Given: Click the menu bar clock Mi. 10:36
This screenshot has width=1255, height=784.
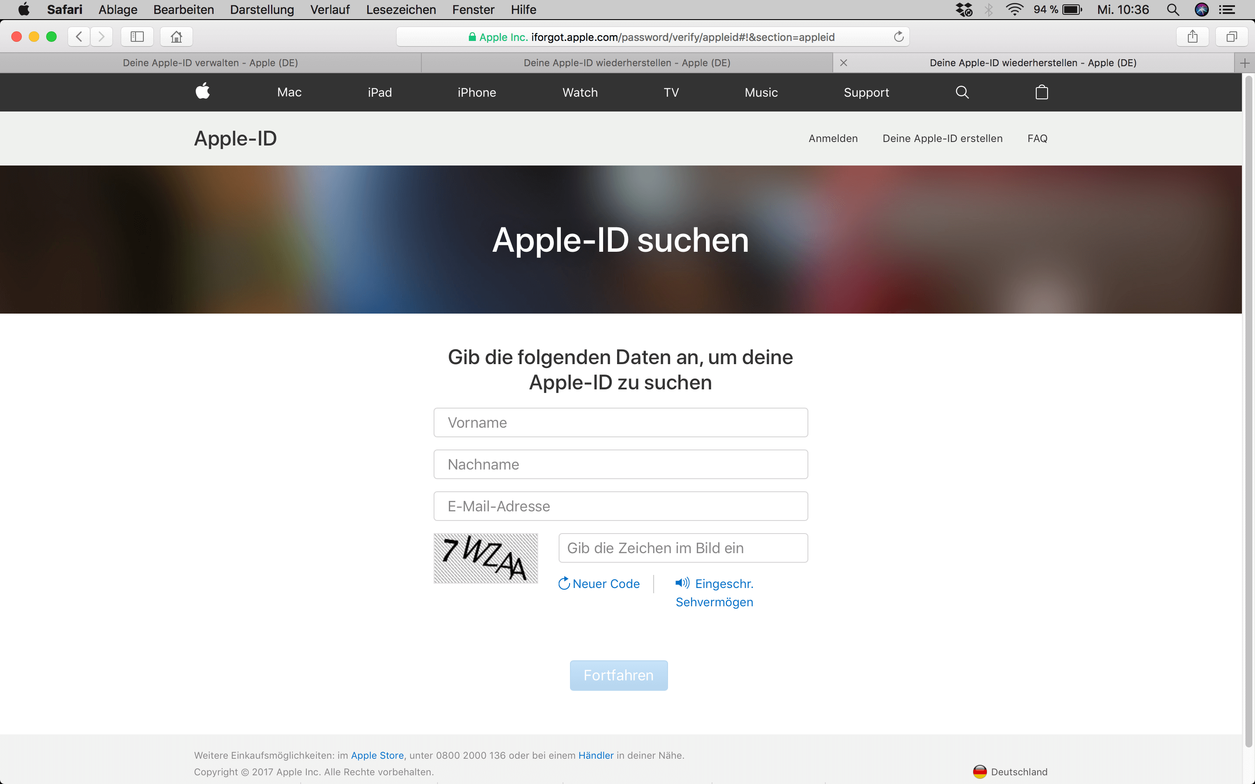Looking at the screenshot, I should tap(1123, 9).
